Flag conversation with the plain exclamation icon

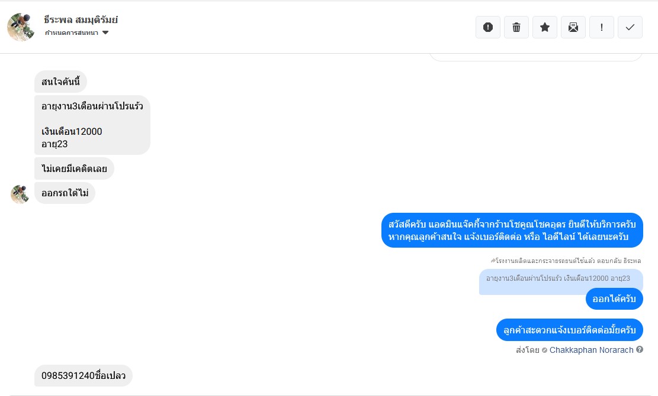pyautogui.click(x=602, y=27)
